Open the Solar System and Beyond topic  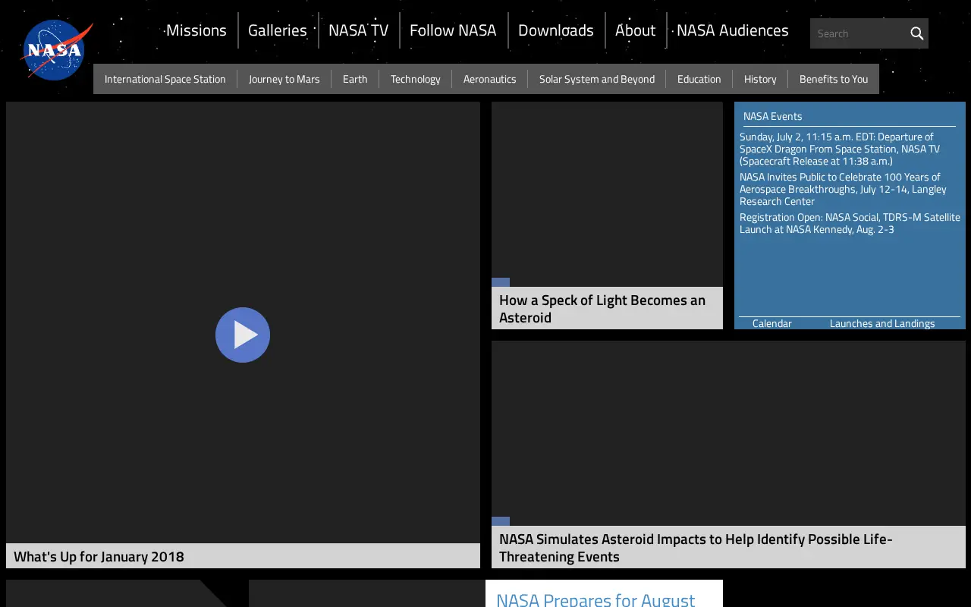coord(597,79)
